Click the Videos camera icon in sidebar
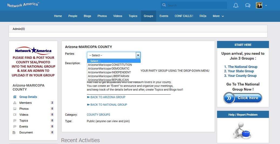Viewport: 280px width, 144px height. point(14,115)
